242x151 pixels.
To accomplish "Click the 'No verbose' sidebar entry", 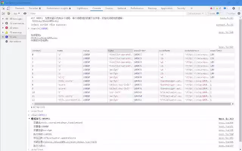I will point(13,42).
